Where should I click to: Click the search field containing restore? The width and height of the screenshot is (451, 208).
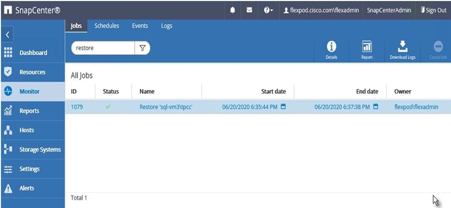[x=103, y=48]
